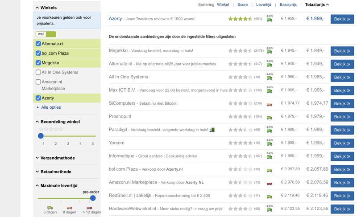Click Bekijk button for Paradigit offer
The width and height of the screenshot is (357, 217).
342,130
